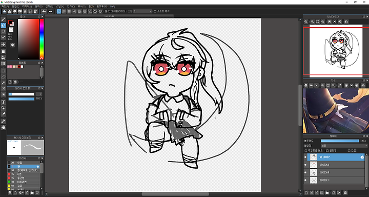Open the correction value dropdown in toolbar
The image size is (369, 197).
(x=142, y=11)
